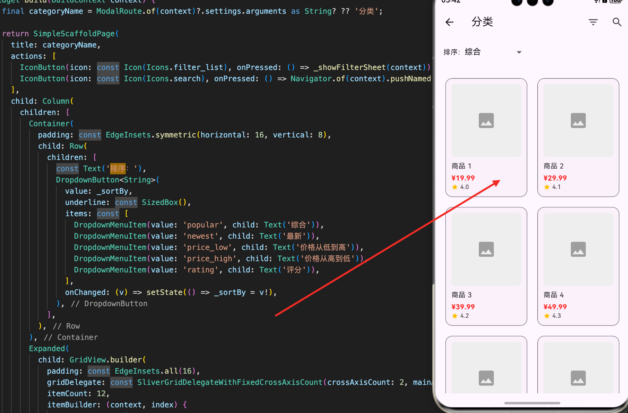
Task: Click the price ¥19.99
Action: pyautogui.click(x=463, y=178)
